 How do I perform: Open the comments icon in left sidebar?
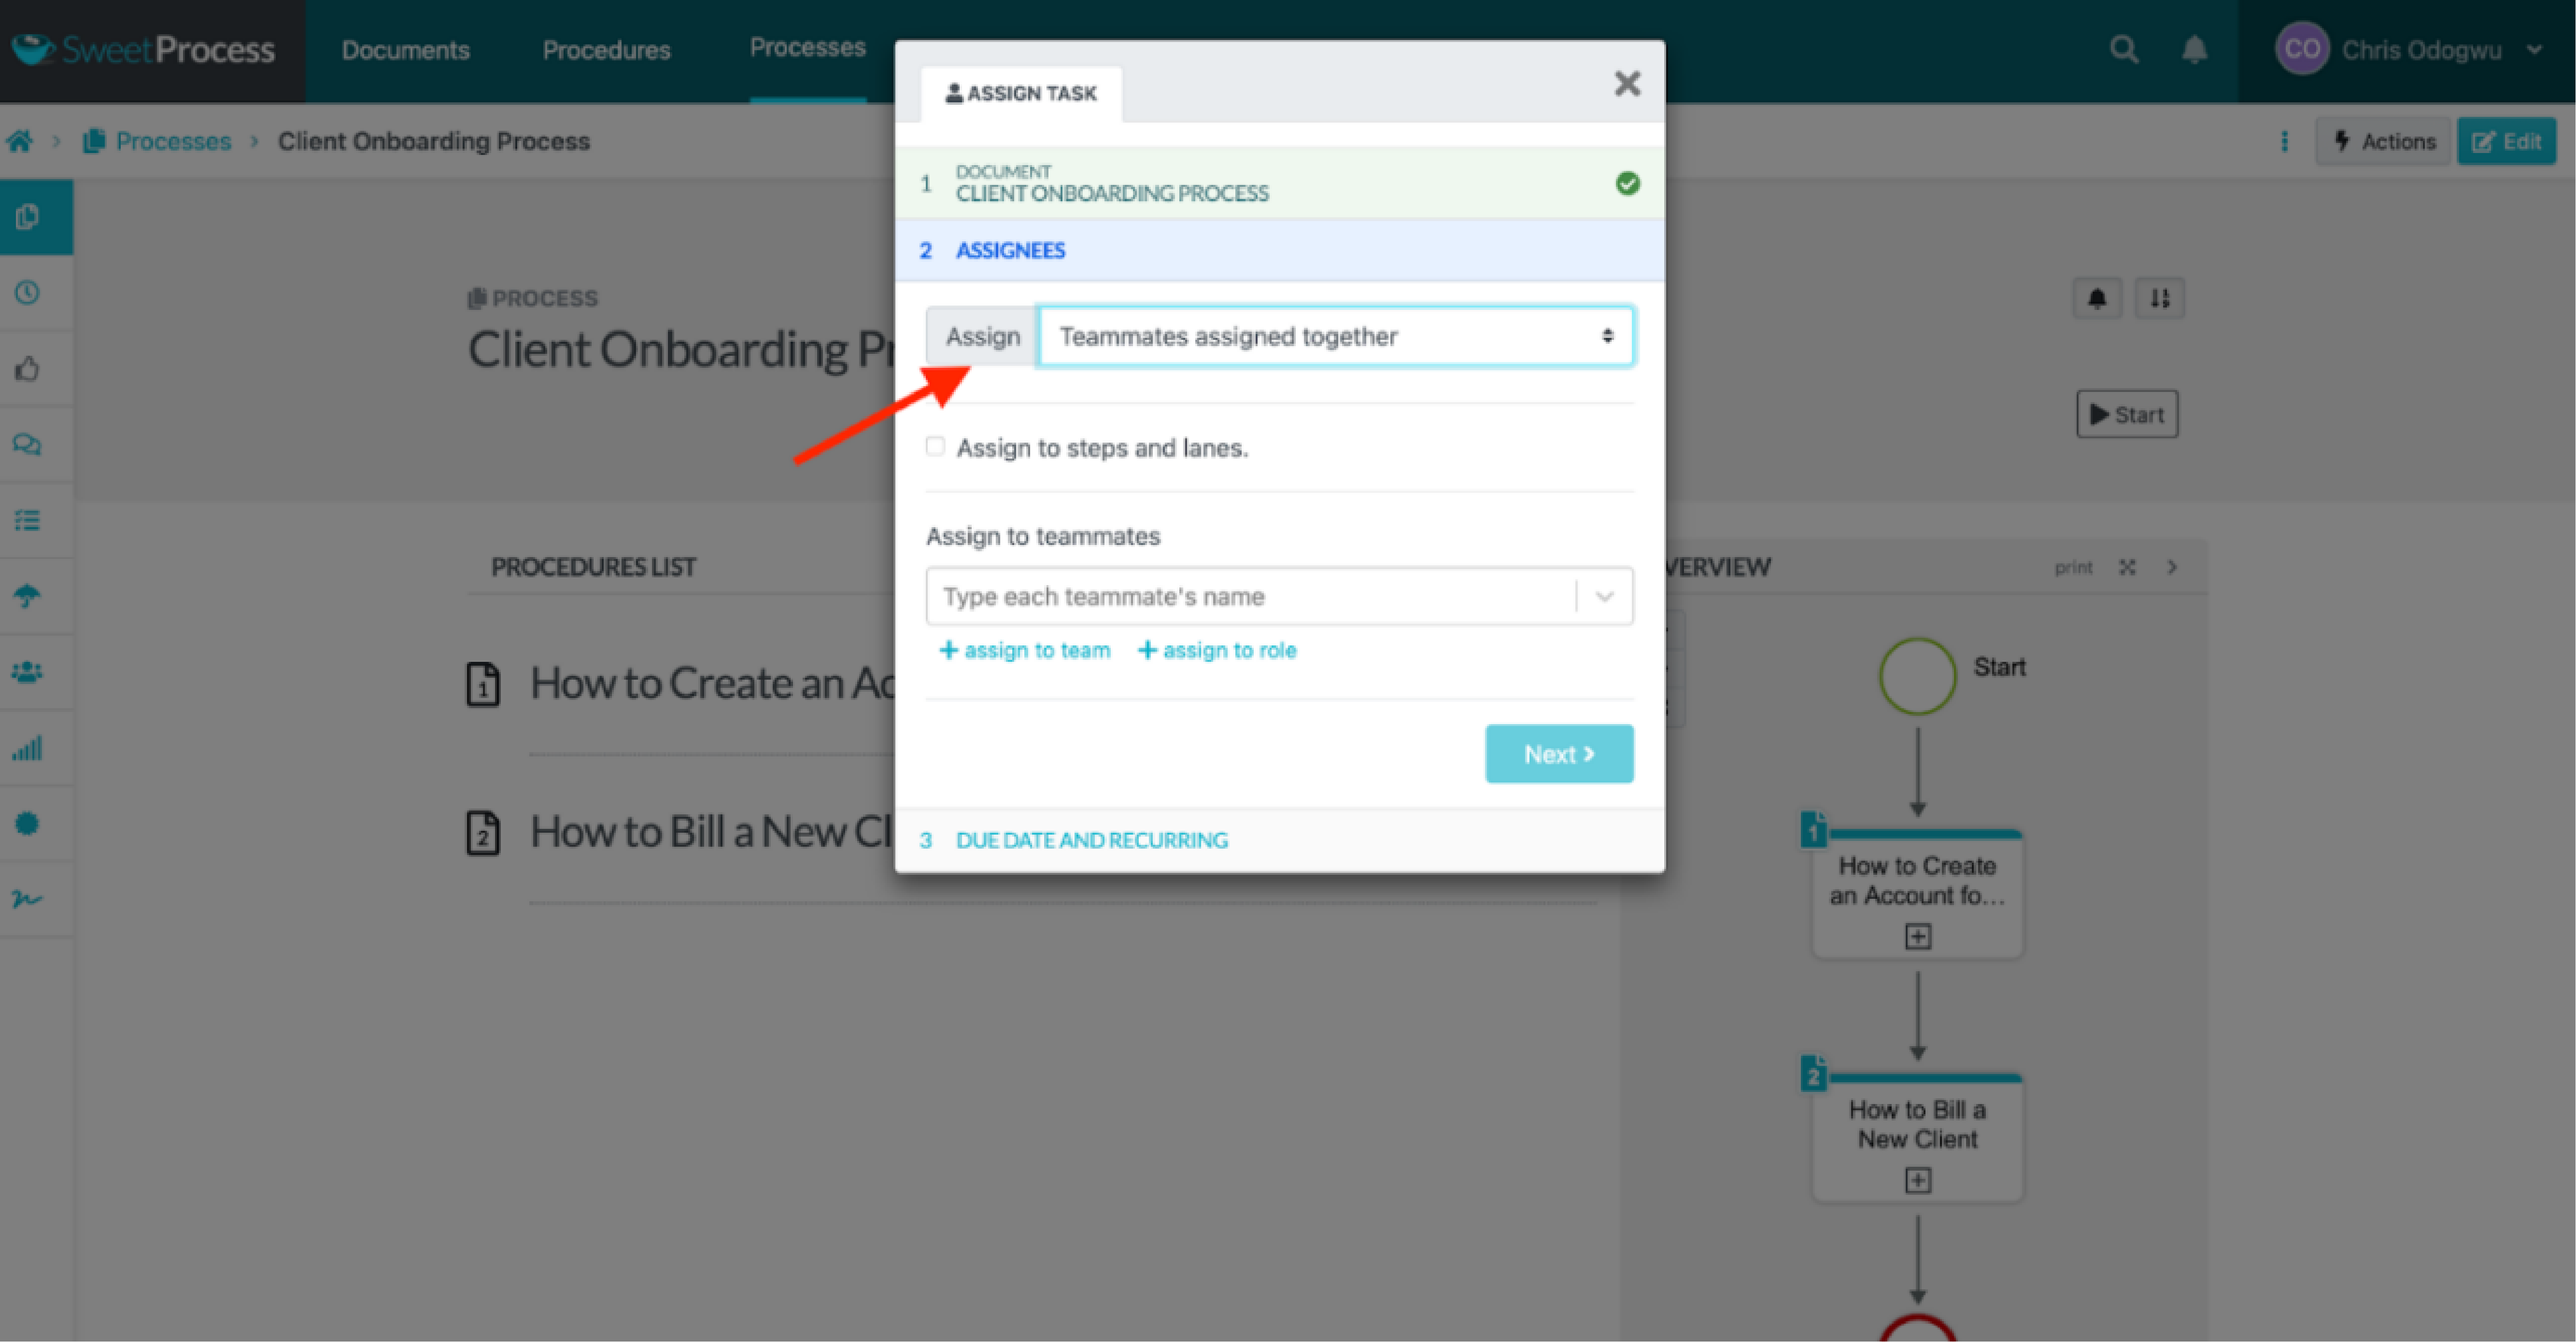point(27,445)
